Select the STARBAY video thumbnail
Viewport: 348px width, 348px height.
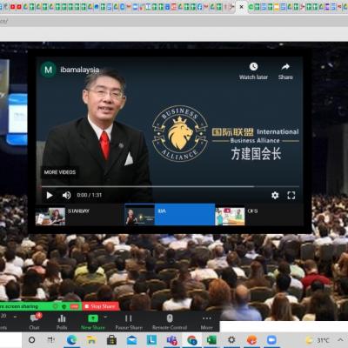pos(50,217)
